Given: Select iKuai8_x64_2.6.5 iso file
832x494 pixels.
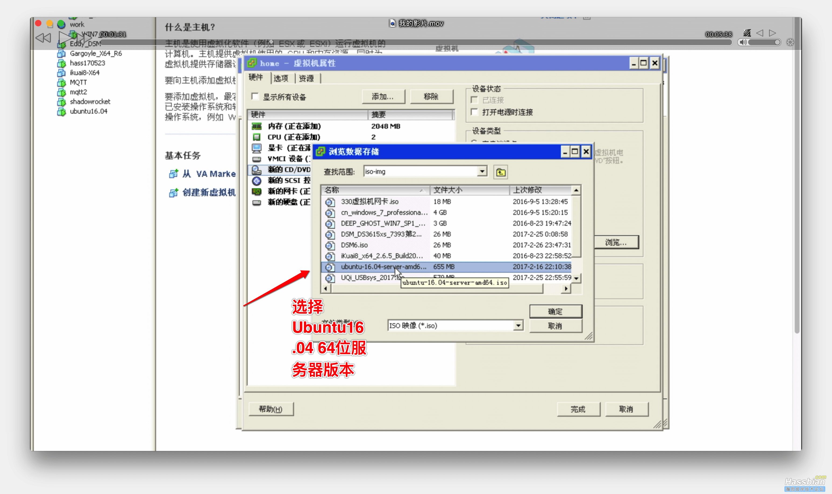Looking at the screenshot, I should click(446, 256).
